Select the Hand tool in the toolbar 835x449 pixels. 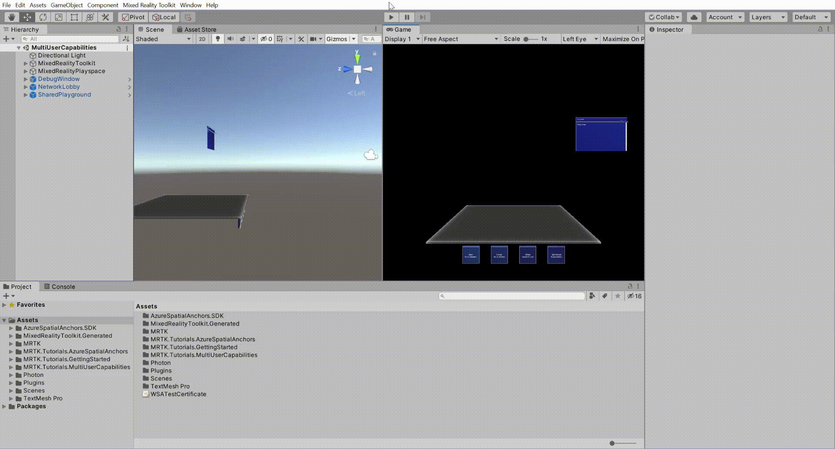pyautogui.click(x=11, y=17)
